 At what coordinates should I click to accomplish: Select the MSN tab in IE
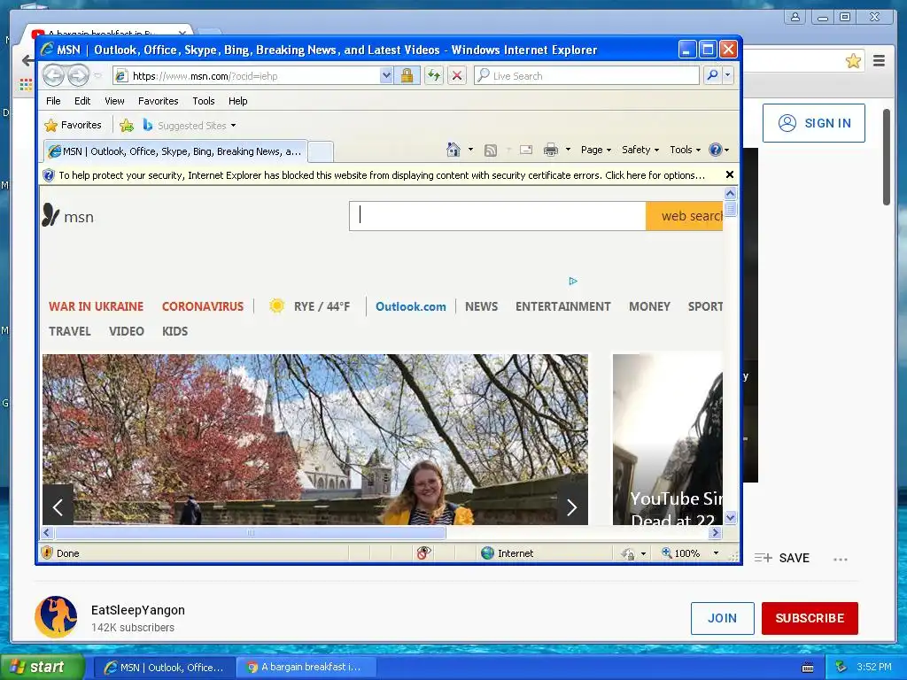[x=175, y=151]
